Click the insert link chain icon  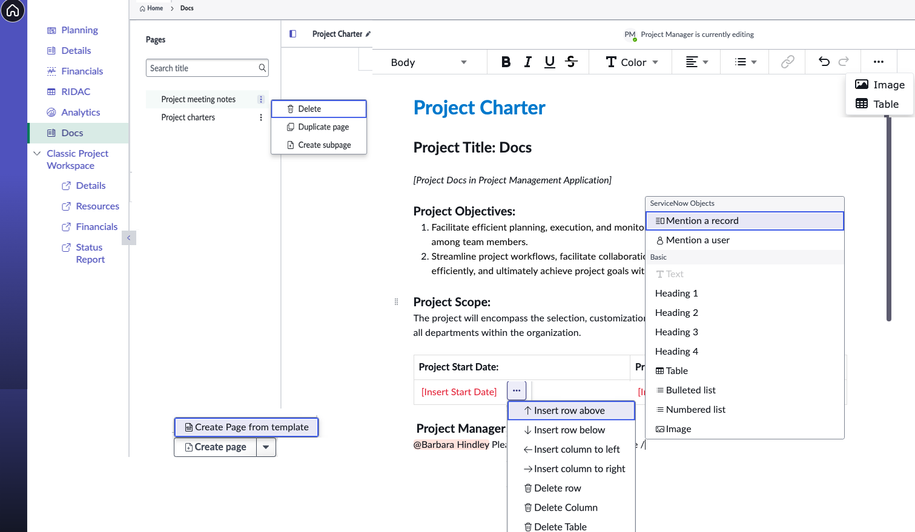click(x=787, y=62)
